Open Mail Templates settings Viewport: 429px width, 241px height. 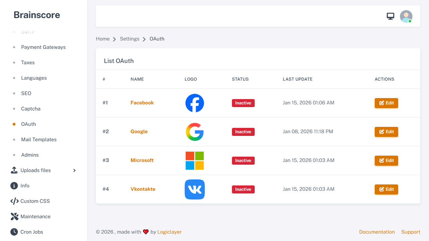(x=39, y=140)
